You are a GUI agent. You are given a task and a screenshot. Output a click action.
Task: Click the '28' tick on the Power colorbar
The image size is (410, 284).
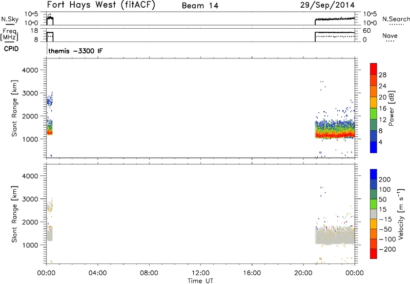point(382,75)
